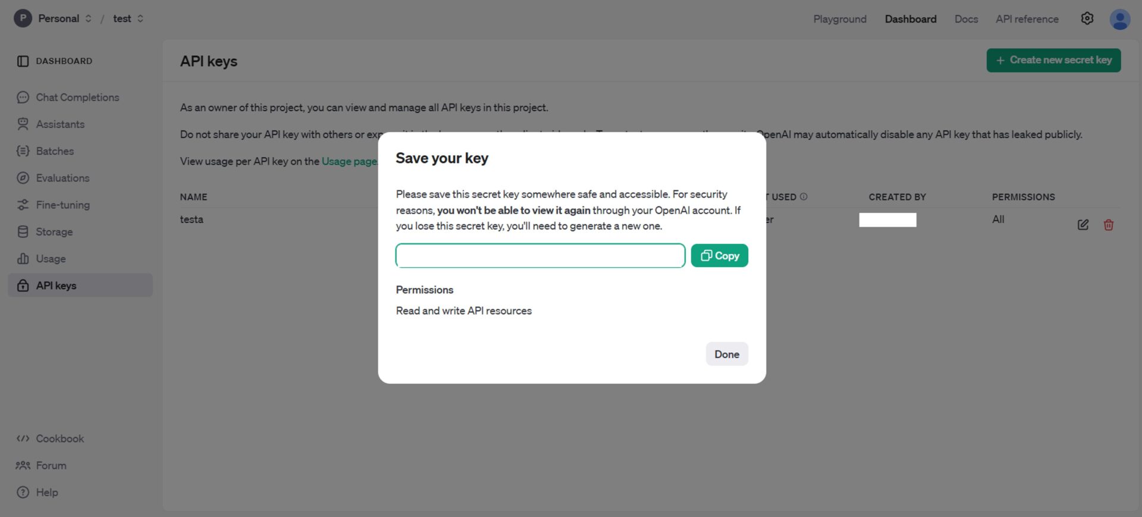Click Create new secret key button
1142x517 pixels.
tap(1053, 60)
